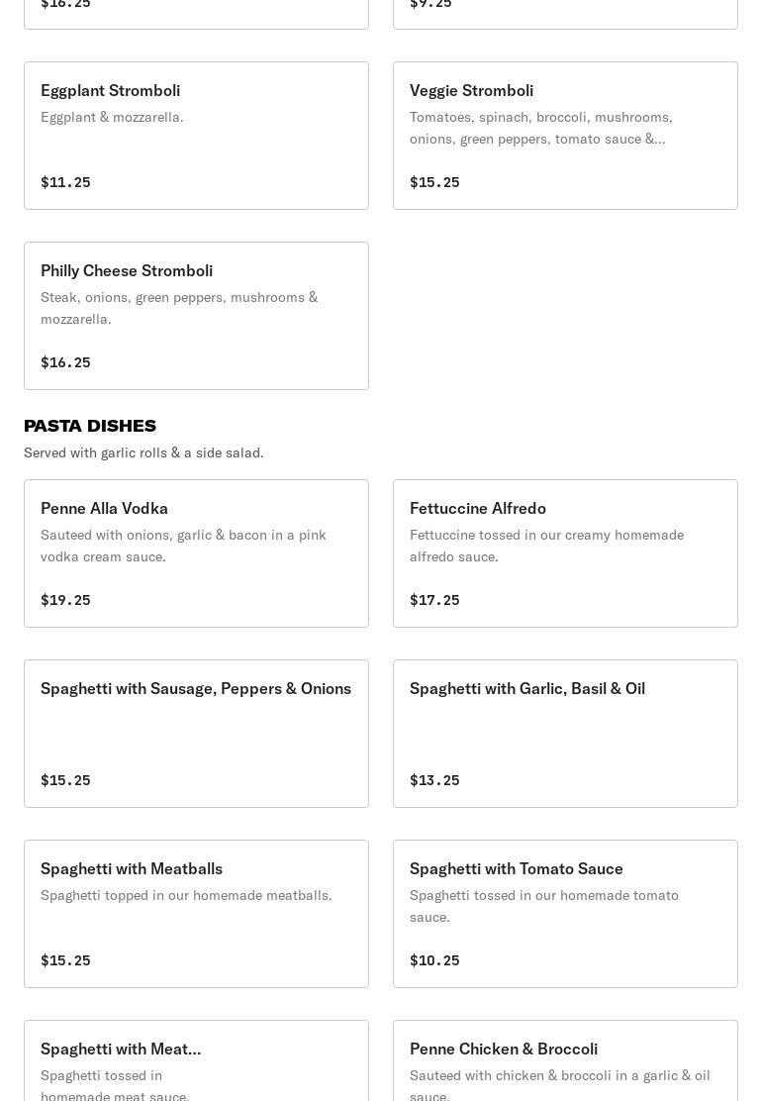The width and height of the screenshot is (762, 1101).
Task: Click the $16.25 Philly Cheese Stromboli price
Action: click(x=65, y=362)
